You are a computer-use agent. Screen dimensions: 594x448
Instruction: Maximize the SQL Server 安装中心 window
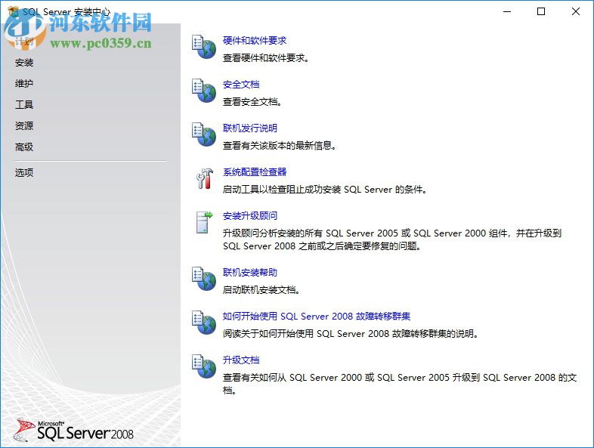541,11
